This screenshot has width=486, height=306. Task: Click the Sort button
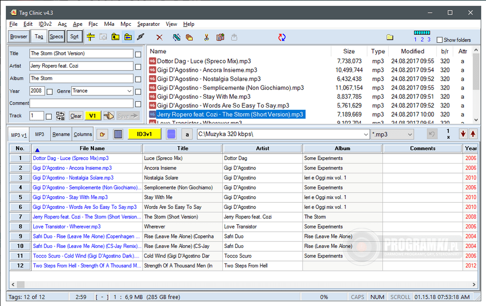coord(74,36)
